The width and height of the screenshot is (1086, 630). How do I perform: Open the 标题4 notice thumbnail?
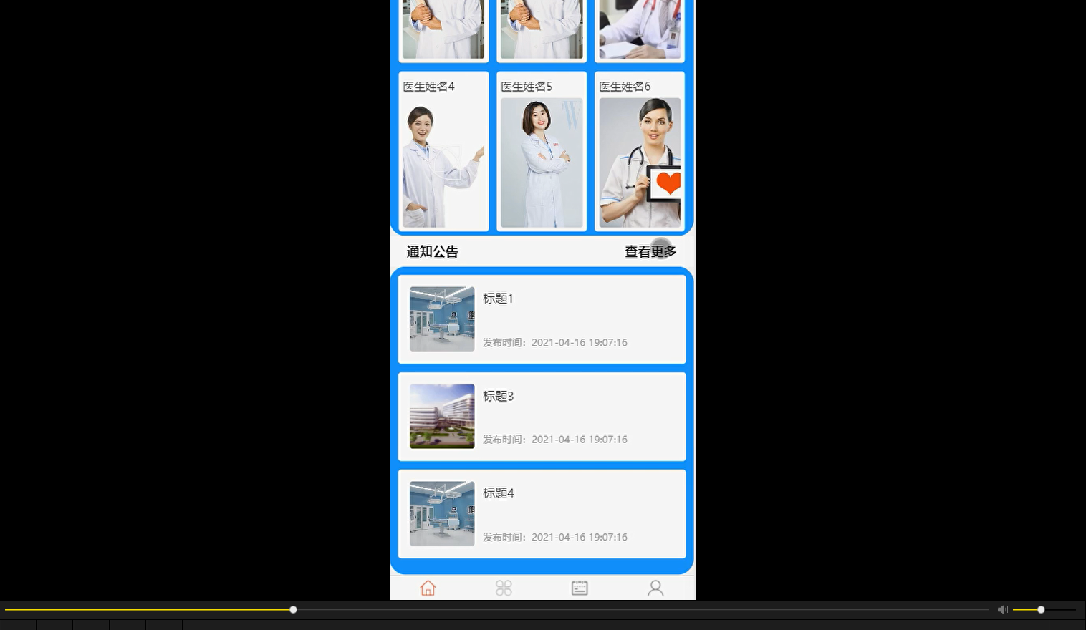(442, 513)
